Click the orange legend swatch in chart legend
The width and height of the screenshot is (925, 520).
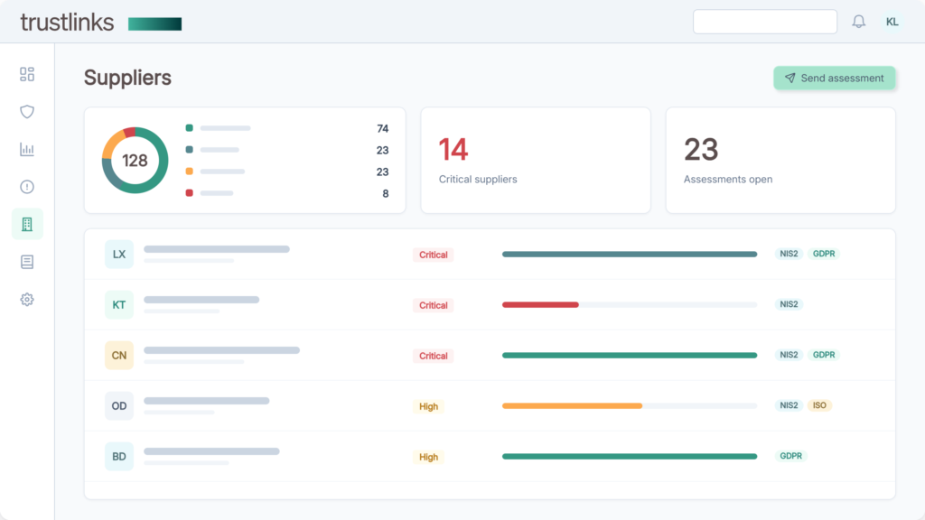(x=190, y=172)
